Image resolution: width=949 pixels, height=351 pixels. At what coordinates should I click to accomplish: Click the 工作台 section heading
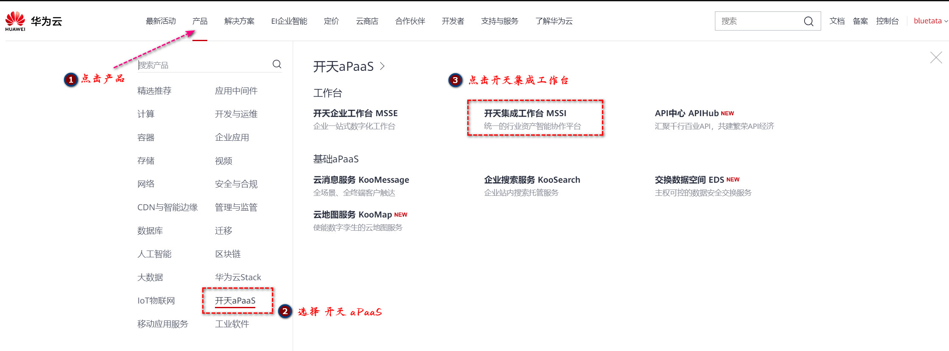click(x=328, y=93)
